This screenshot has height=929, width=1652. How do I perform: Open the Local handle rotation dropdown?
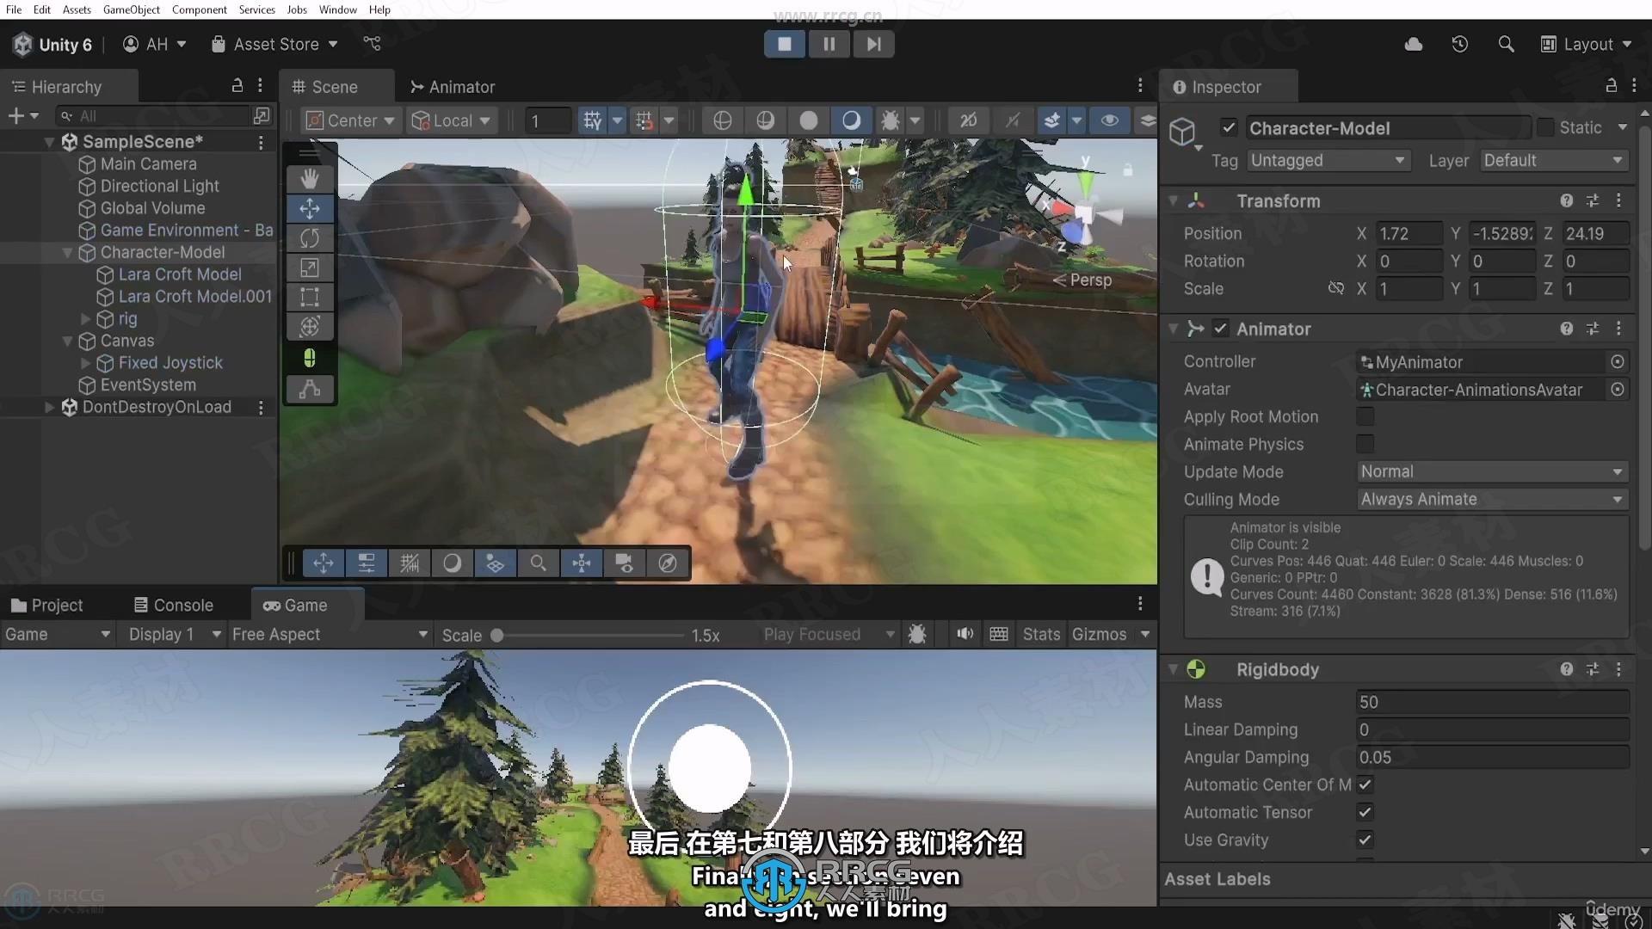451,120
